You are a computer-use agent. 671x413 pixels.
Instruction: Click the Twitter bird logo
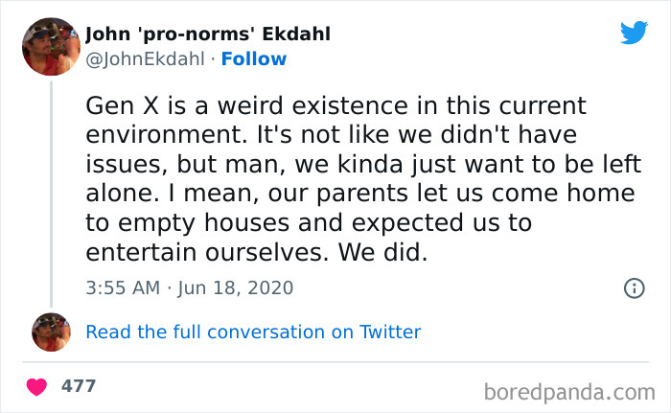click(634, 34)
